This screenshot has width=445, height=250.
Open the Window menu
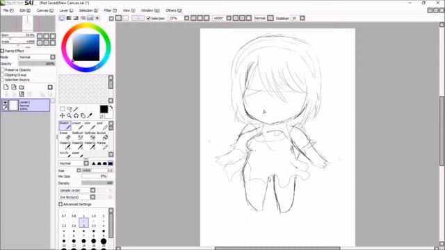click(x=150, y=10)
